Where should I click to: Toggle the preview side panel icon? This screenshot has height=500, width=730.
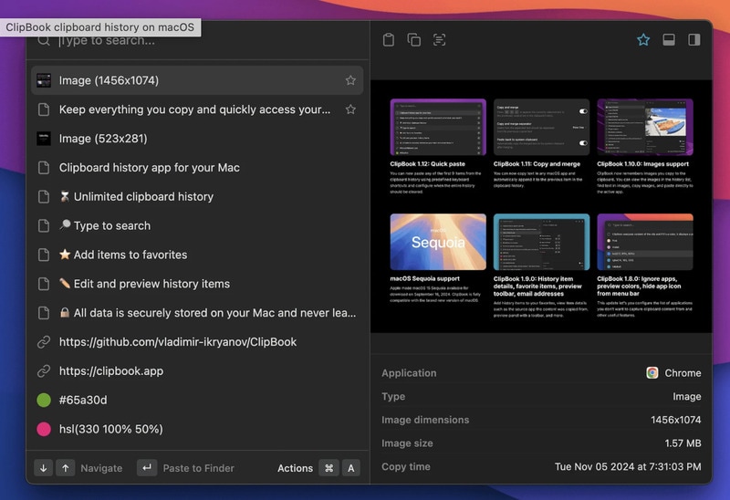pos(694,40)
